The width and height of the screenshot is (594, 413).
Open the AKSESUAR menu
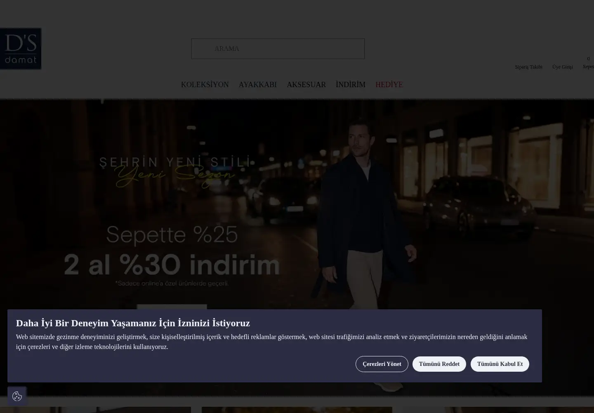(306, 85)
